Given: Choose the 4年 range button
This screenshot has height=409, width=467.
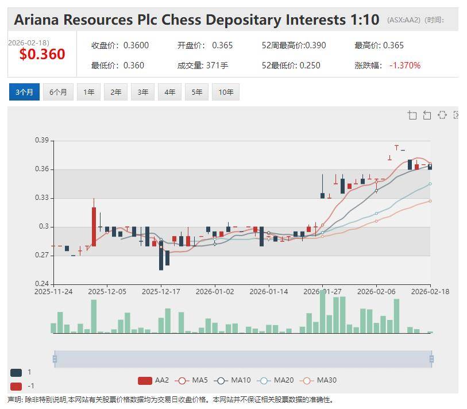Looking at the screenshot, I should (x=169, y=92).
